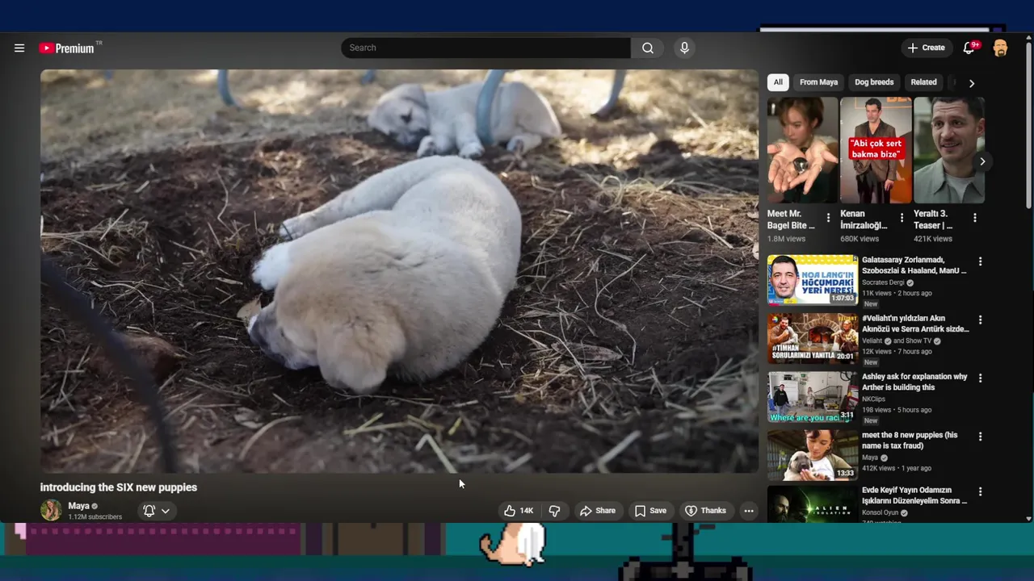Open the hamburger guide menu
The image size is (1034, 581).
19,48
